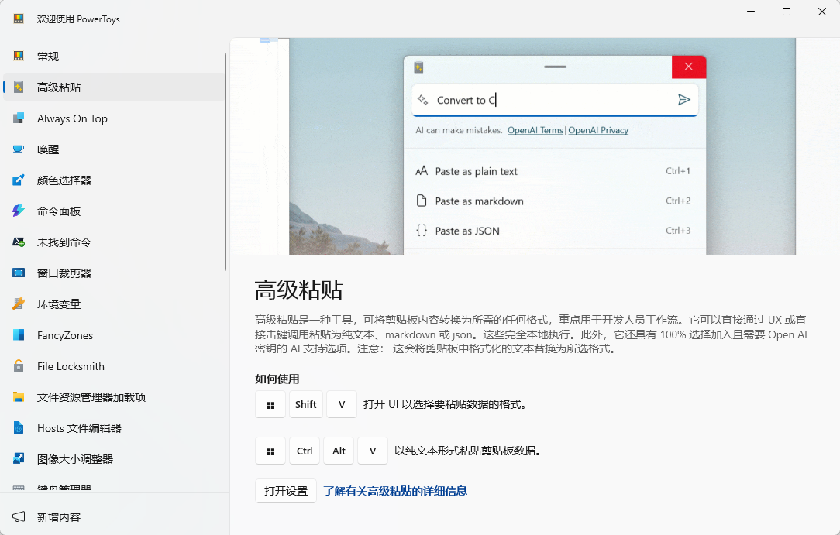Maximize the PowerToys window
The width and height of the screenshot is (840, 535).
coord(787,12)
